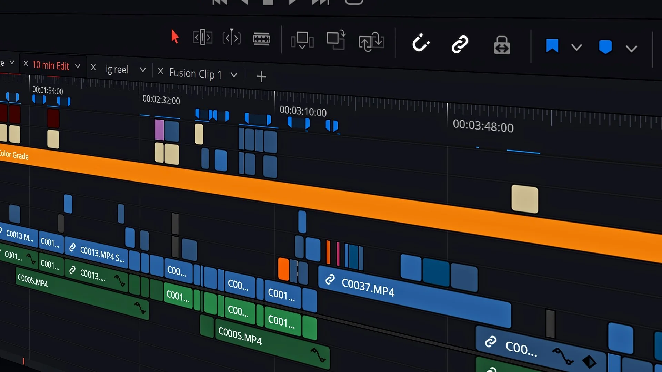Image resolution: width=662 pixels, height=372 pixels.
Task: Toggle position lock on playhead
Action: tap(502, 46)
